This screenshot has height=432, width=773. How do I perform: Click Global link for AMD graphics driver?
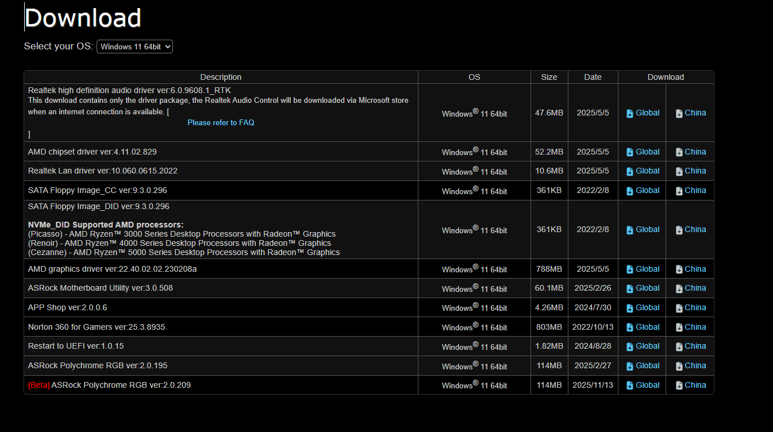tap(643, 269)
